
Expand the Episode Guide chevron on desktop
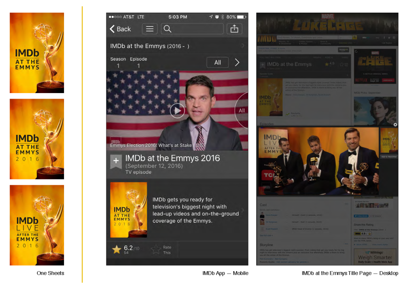(x=347, y=75)
